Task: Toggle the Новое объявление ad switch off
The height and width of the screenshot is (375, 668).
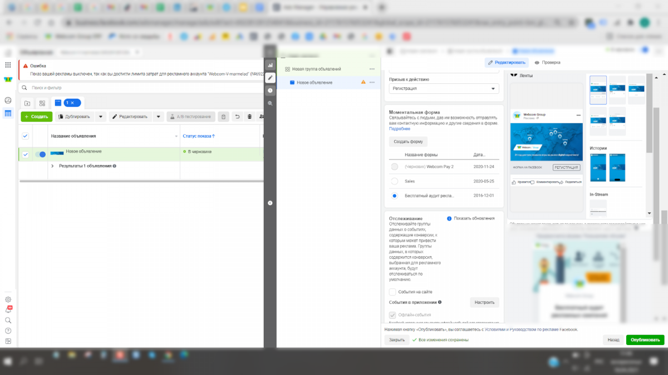Action: coord(40,154)
